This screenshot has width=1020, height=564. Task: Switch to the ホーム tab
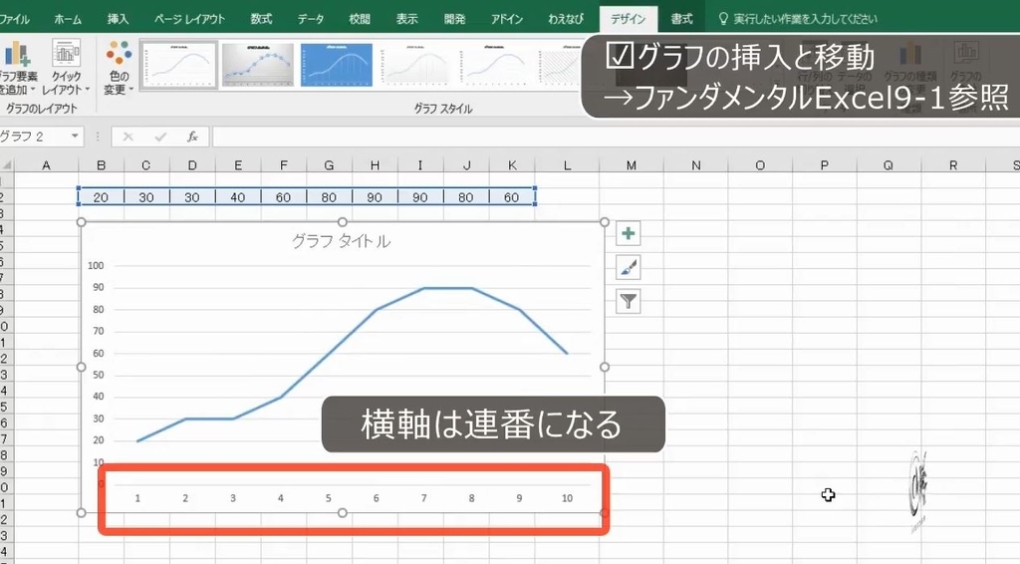tap(68, 19)
